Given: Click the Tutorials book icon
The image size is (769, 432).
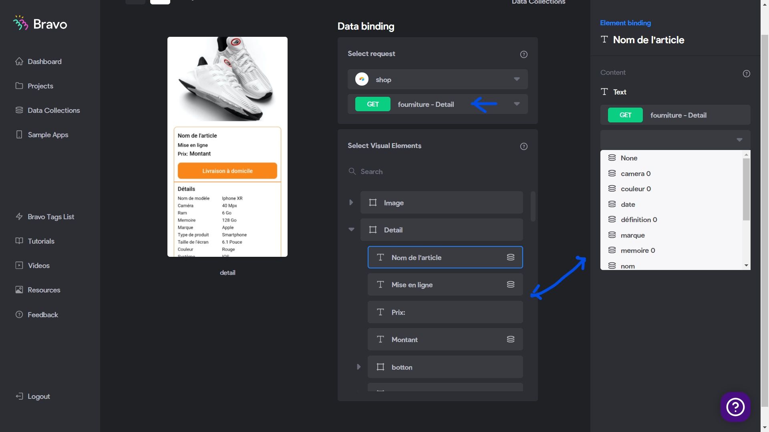Looking at the screenshot, I should point(19,241).
